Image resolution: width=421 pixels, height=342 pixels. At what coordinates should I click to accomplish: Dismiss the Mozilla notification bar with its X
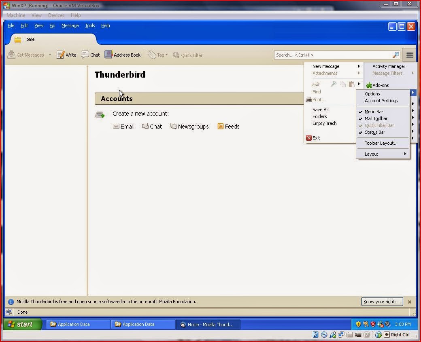[x=409, y=302]
